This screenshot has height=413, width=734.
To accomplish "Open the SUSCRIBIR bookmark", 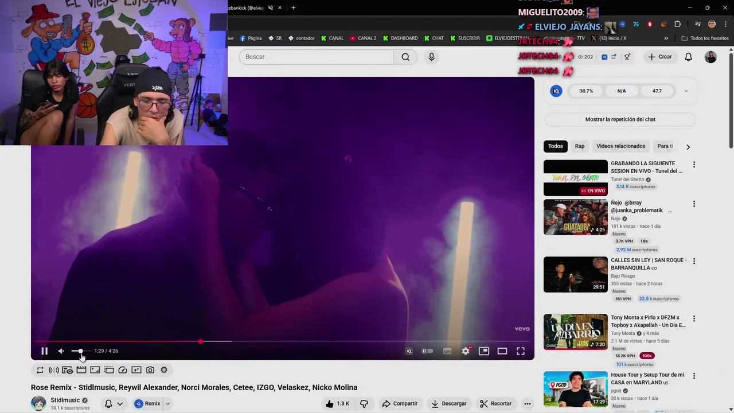I will [465, 38].
